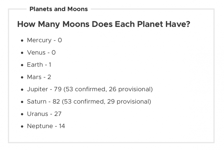Click Jupiter's 53 confirmed, 26 provisional note
Screen dimensions: 224x150
[x=108, y=89]
